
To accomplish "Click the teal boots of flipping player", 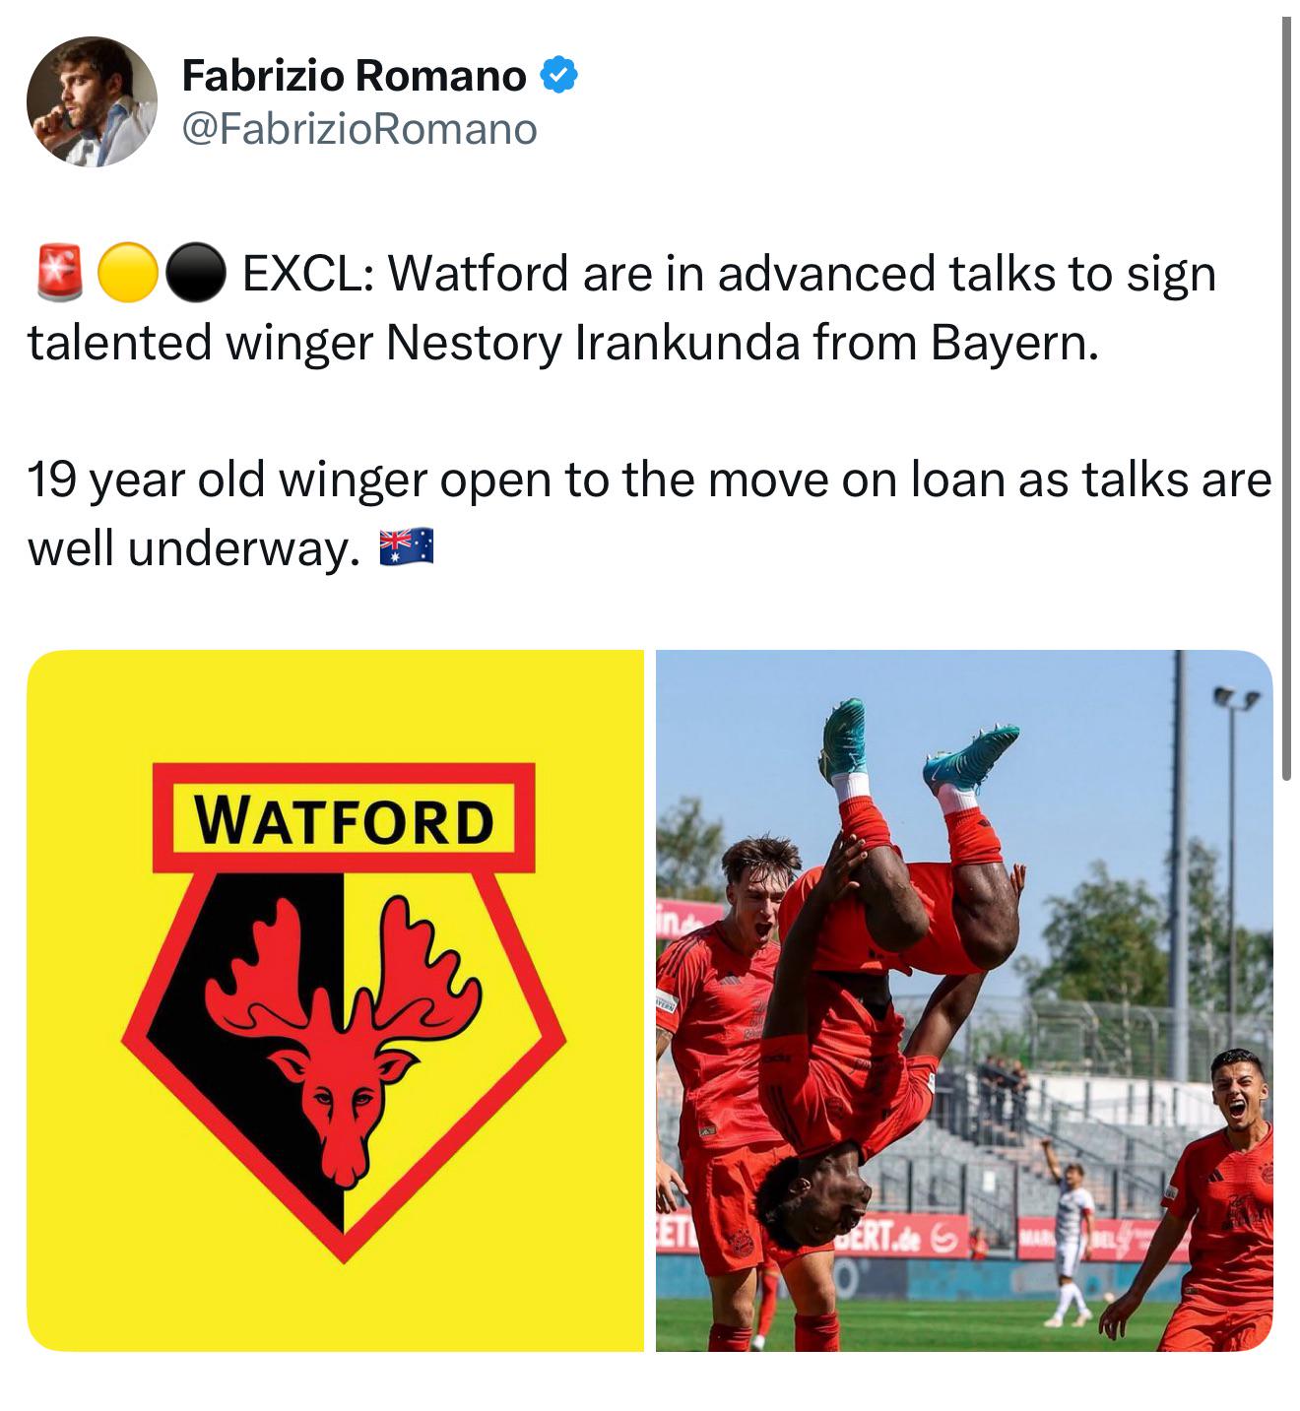I will 916,743.
